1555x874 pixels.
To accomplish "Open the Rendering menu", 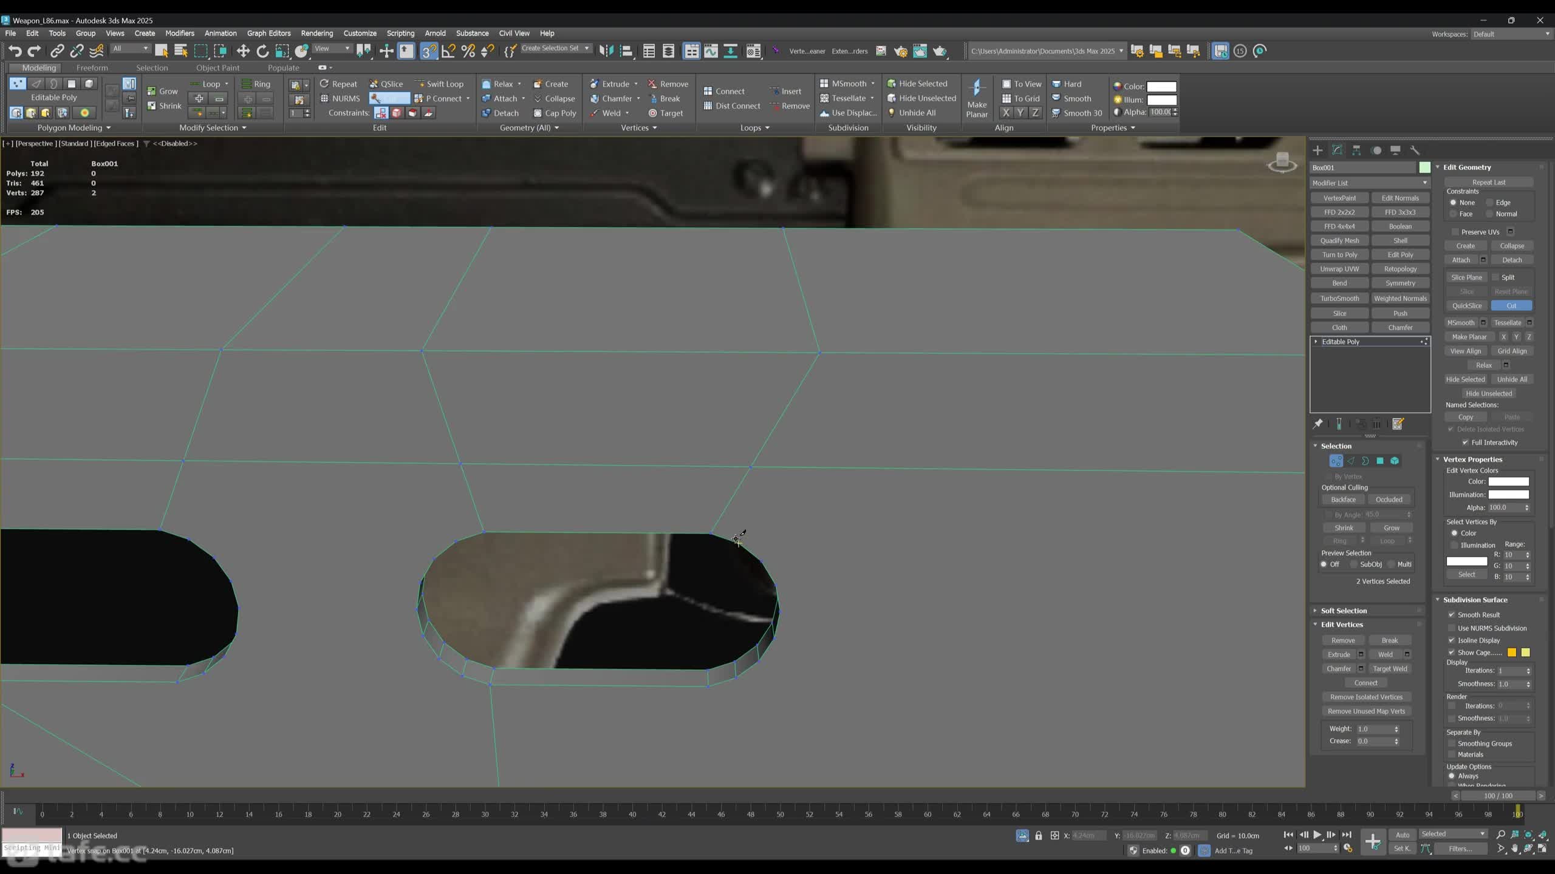I will [316, 33].
